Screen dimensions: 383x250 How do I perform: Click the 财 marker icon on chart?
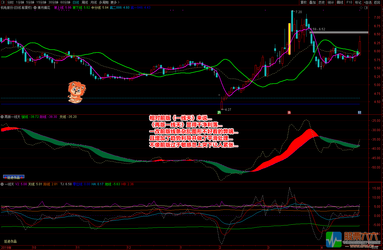(x=359, y=113)
